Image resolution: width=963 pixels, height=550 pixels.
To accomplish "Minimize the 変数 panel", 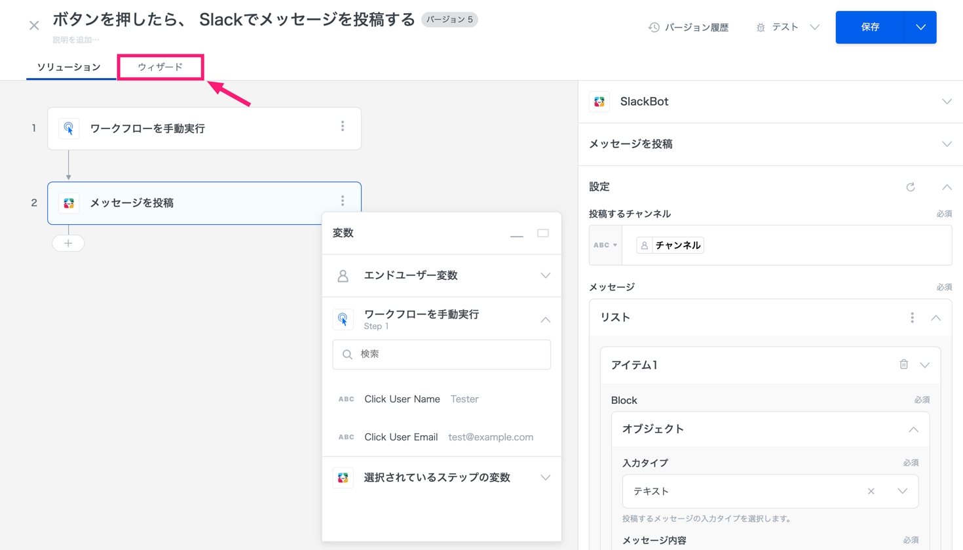I will pos(516,234).
